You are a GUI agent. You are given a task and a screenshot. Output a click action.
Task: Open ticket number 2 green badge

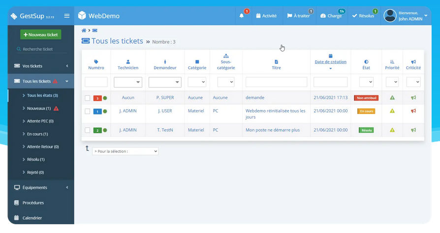97,130
